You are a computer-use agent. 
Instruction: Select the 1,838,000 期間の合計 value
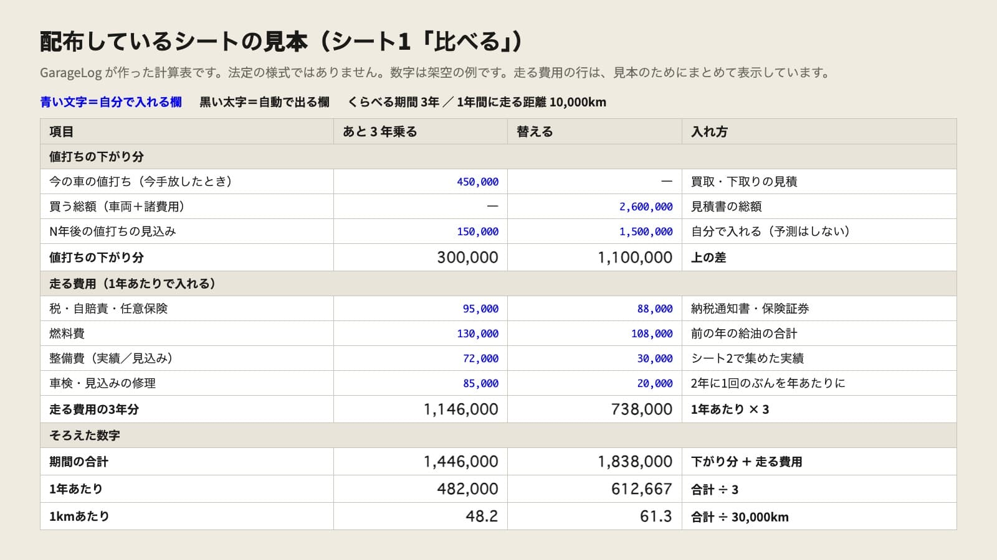coord(635,462)
